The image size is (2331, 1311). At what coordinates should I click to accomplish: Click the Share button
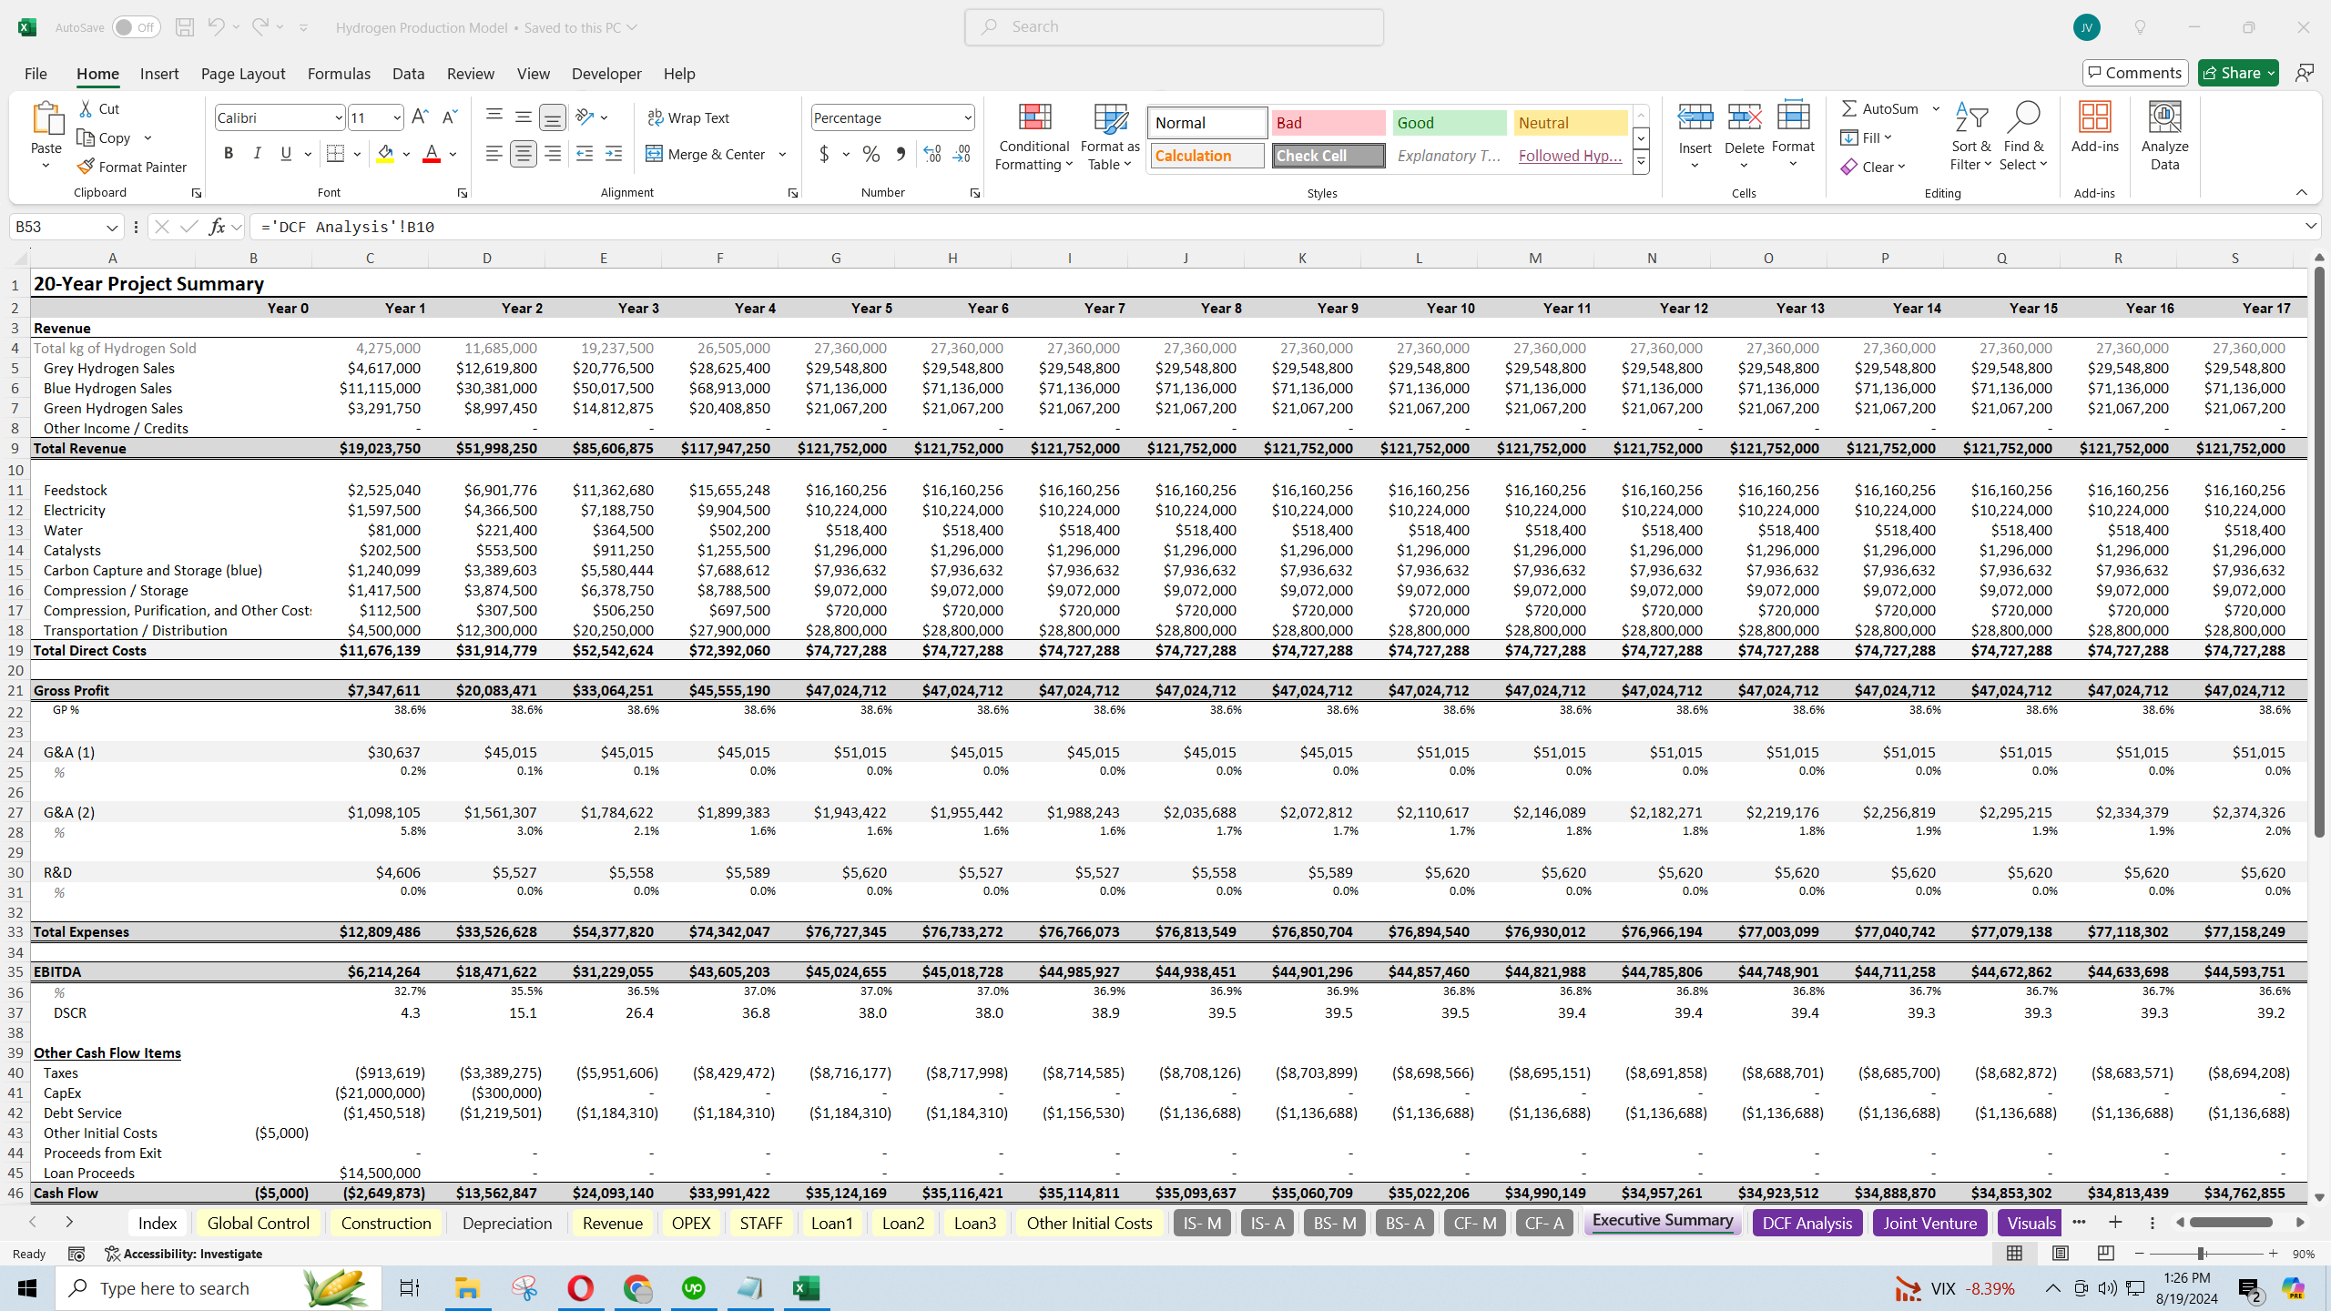(x=2238, y=73)
